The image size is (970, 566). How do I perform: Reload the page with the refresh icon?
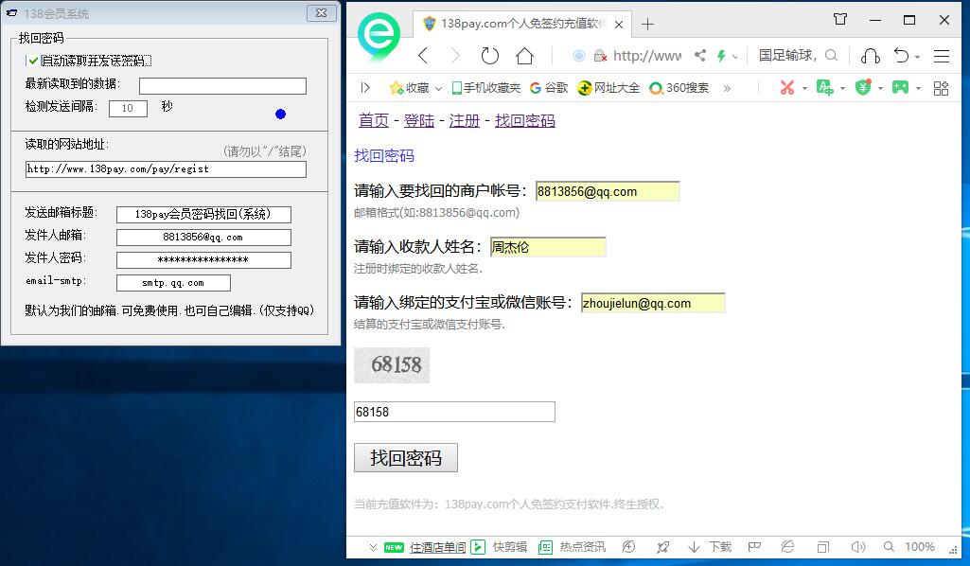click(490, 56)
